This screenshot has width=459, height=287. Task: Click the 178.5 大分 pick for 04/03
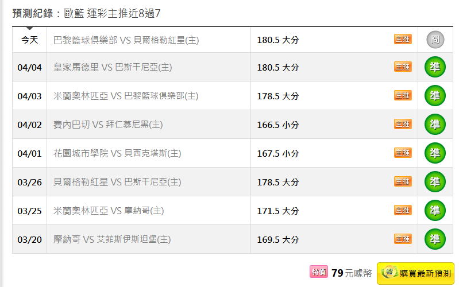277,96
